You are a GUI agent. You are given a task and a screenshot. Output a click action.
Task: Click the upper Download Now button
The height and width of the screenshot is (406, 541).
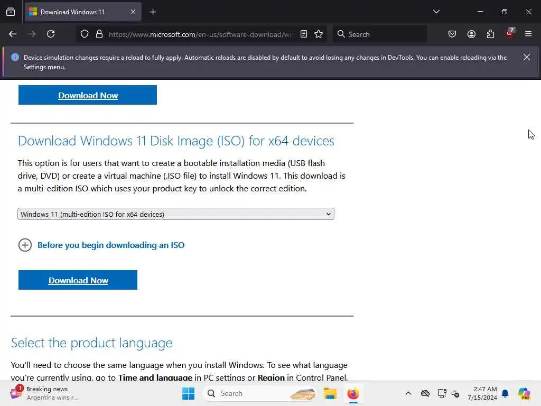point(88,95)
